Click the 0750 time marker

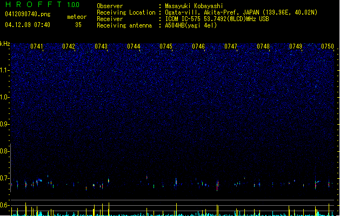coord(328,46)
